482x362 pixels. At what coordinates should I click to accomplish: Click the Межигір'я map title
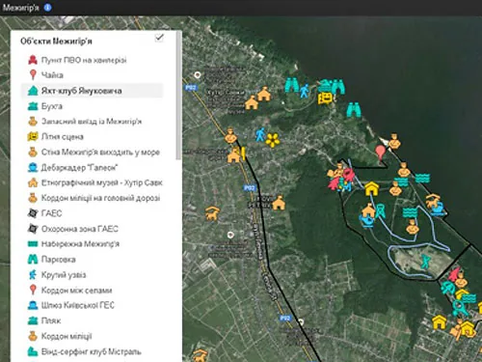(x=21, y=8)
